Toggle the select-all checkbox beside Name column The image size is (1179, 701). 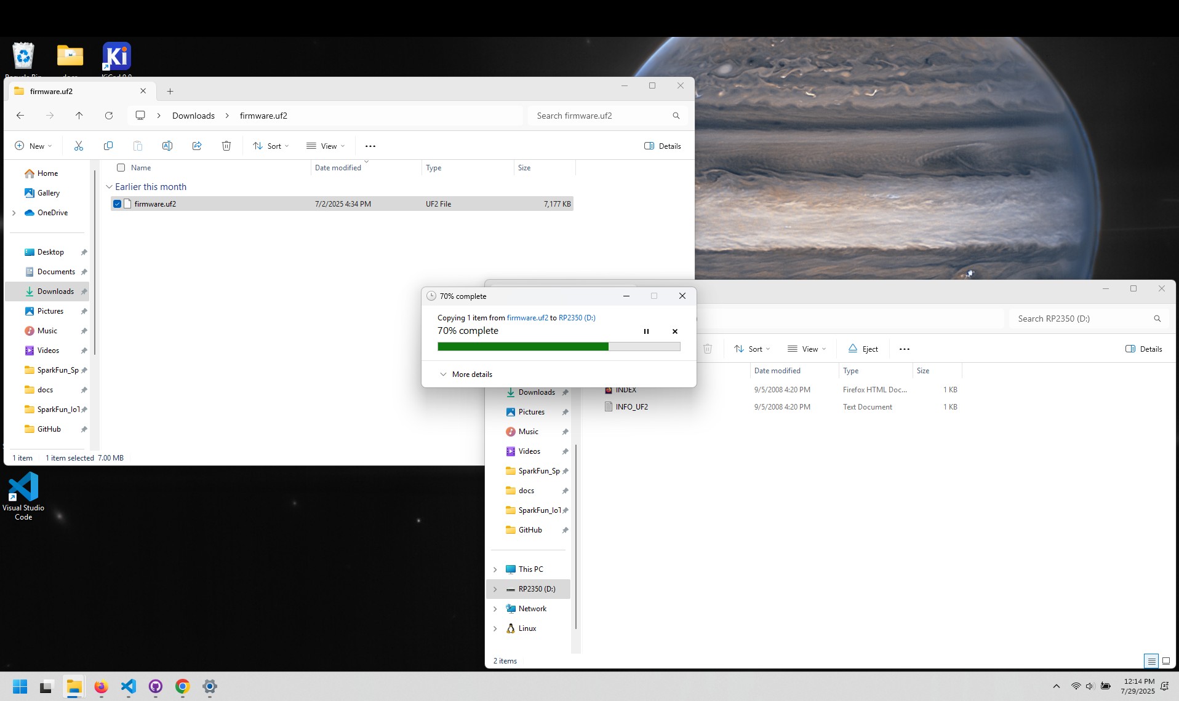point(121,167)
